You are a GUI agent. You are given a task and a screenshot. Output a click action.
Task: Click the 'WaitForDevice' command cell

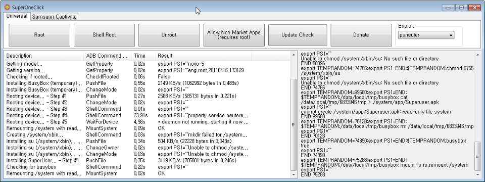point(102,122)
